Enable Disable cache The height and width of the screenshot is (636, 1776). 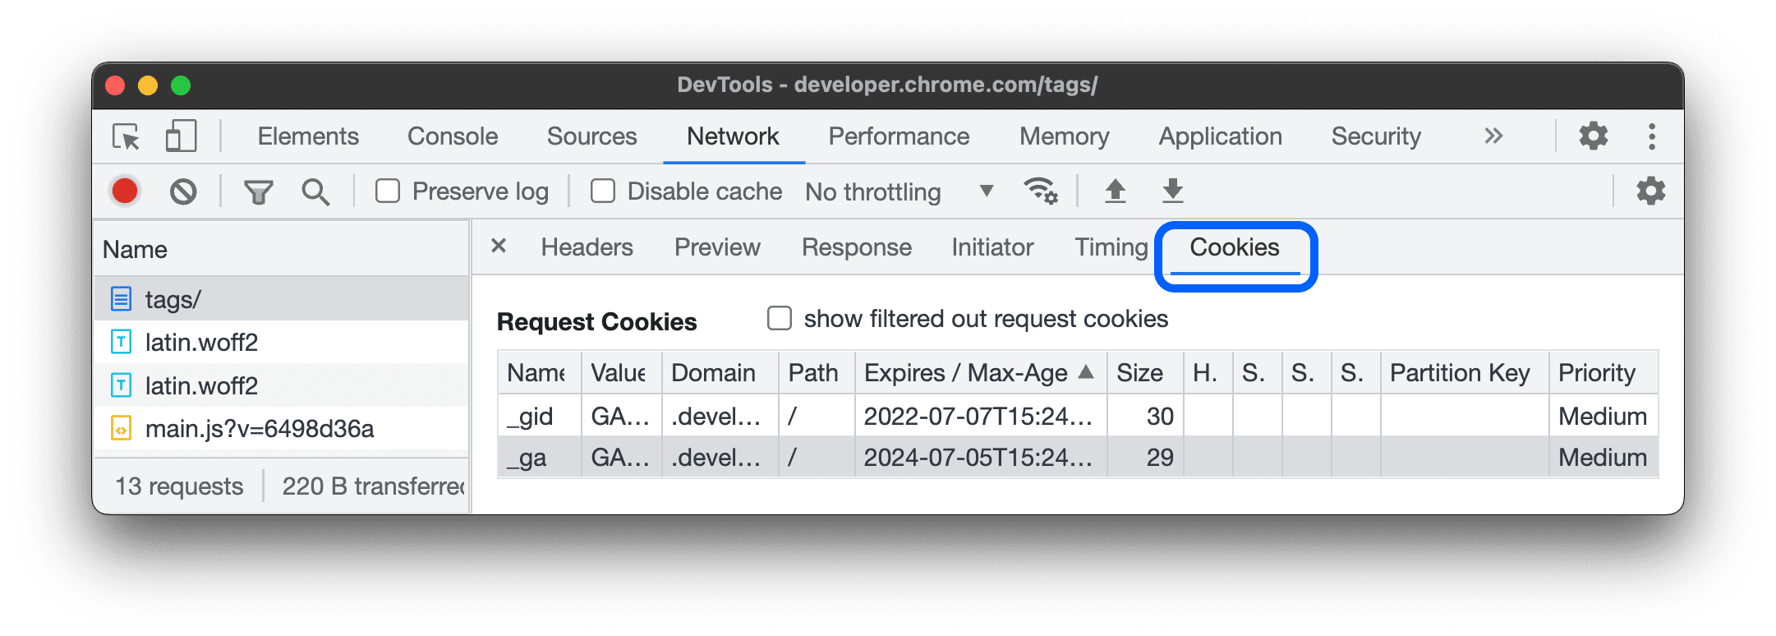click(603, 191)
